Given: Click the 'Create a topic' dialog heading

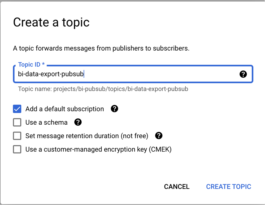Looking at the screenshot, I should 51,22.
